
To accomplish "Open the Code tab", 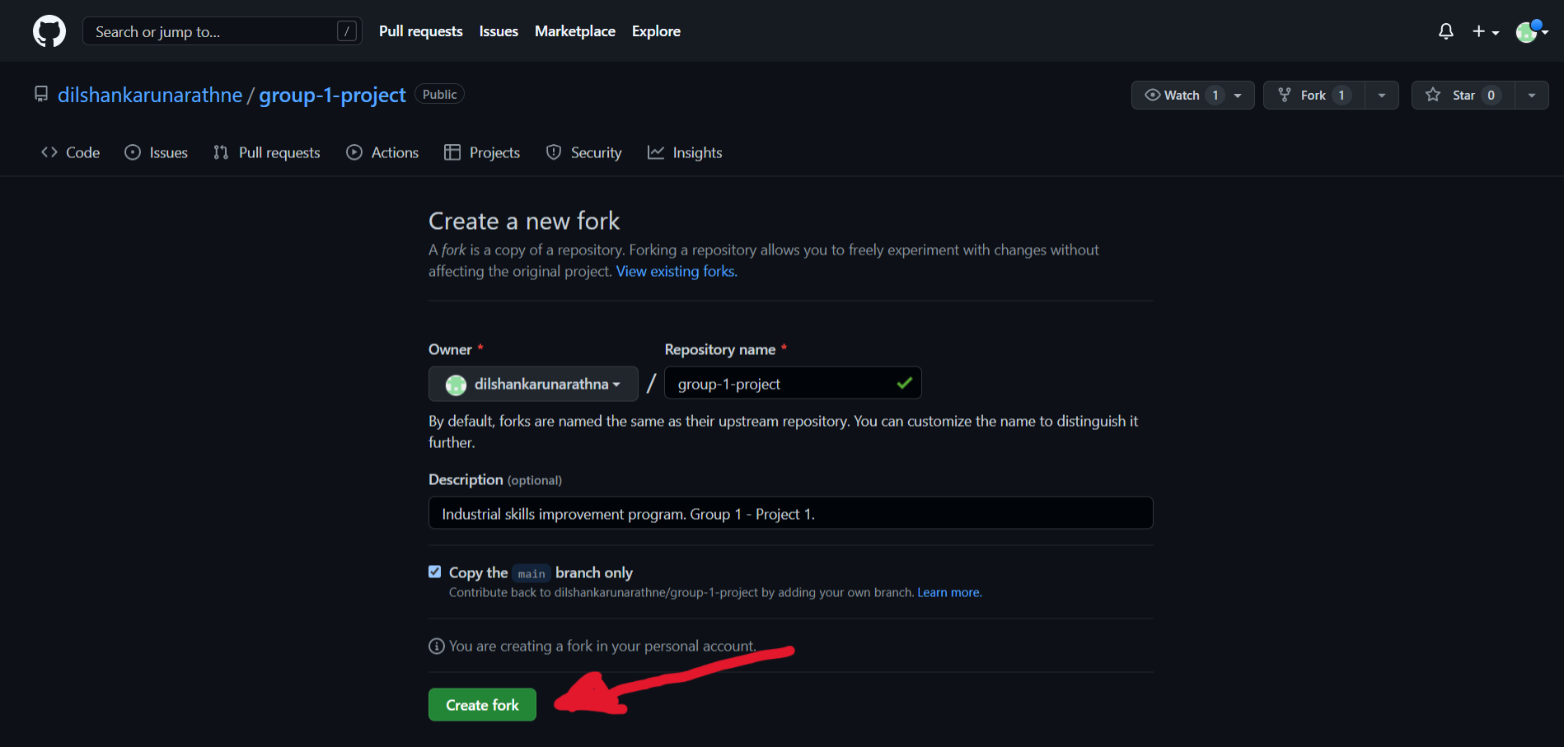I will [x=71, y=152].
